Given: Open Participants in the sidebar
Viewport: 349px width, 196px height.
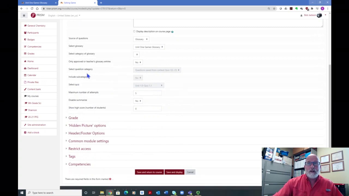Looking at the screenshot, I should [33, 33].
